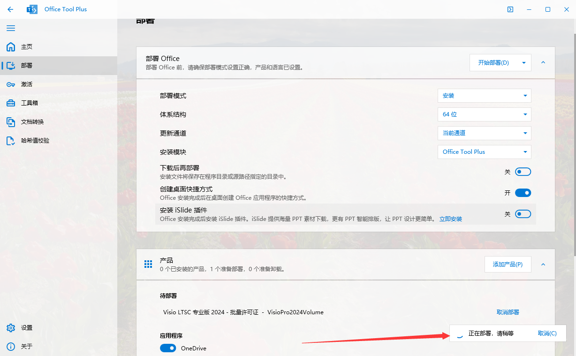
Task: Click the toolbox icon beside 工具箱
Action: pyautogui.click(x=11, y=103)
